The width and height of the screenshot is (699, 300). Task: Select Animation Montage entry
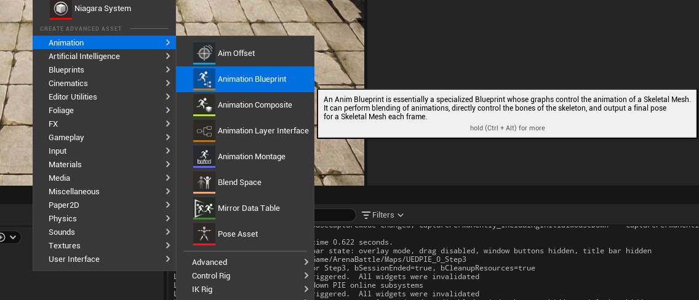pyautogui.click(x=245, y=156)
